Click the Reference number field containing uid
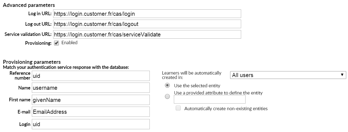The image size is (348, 132). [91, 76]
